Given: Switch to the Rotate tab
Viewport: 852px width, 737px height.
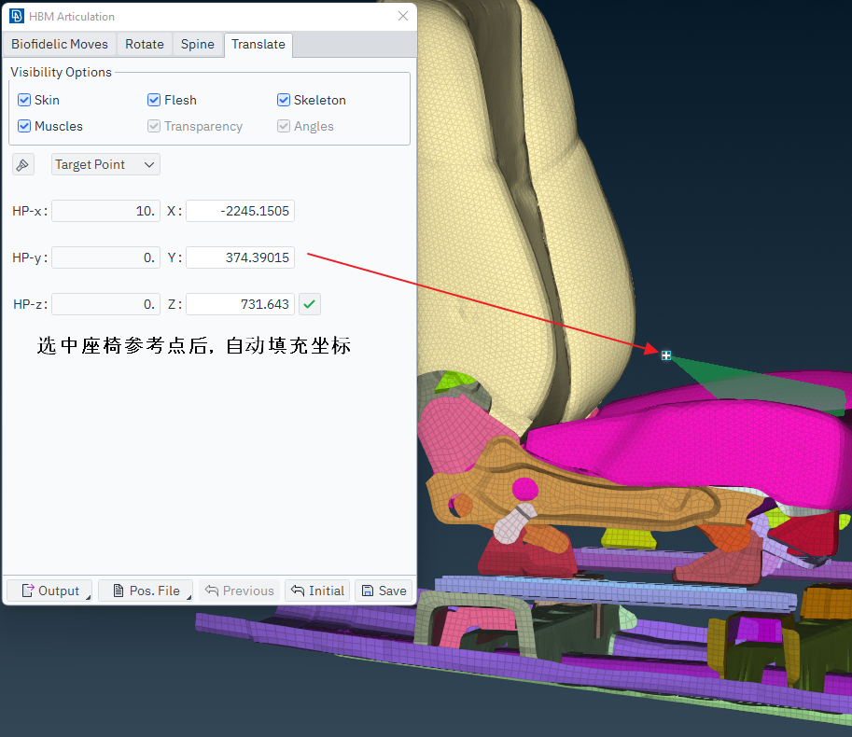Looking at the screenshot, I should click(x=145, y=44).
